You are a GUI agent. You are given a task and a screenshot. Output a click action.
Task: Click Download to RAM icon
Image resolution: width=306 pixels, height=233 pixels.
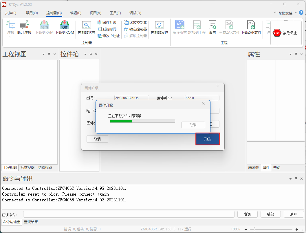pyautogui.click(x=44, y=27)
